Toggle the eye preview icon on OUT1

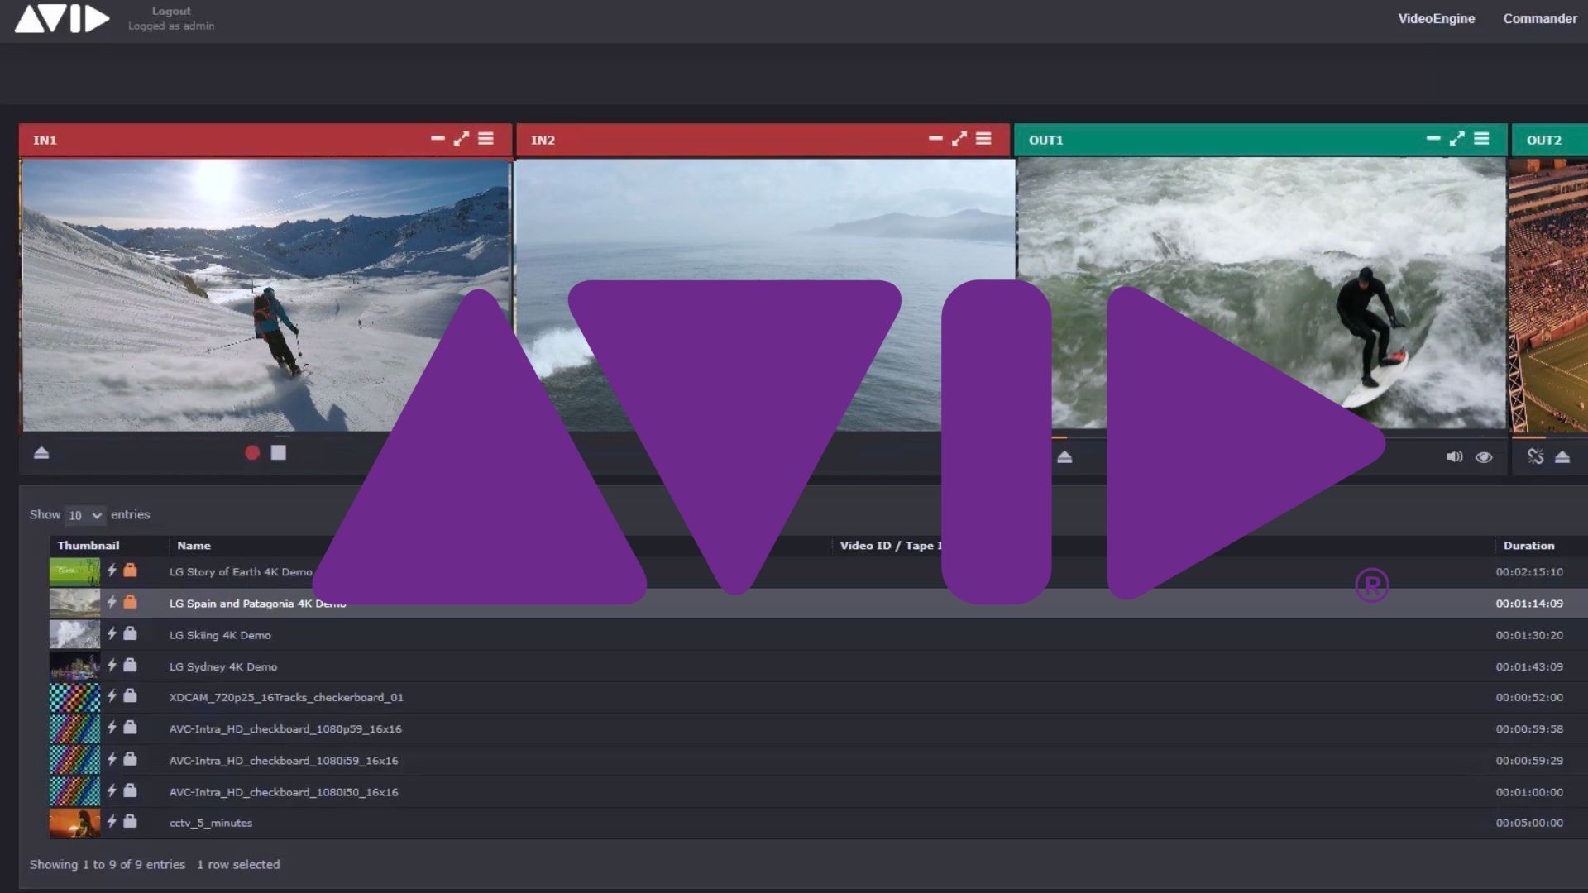pos(1484,456)
